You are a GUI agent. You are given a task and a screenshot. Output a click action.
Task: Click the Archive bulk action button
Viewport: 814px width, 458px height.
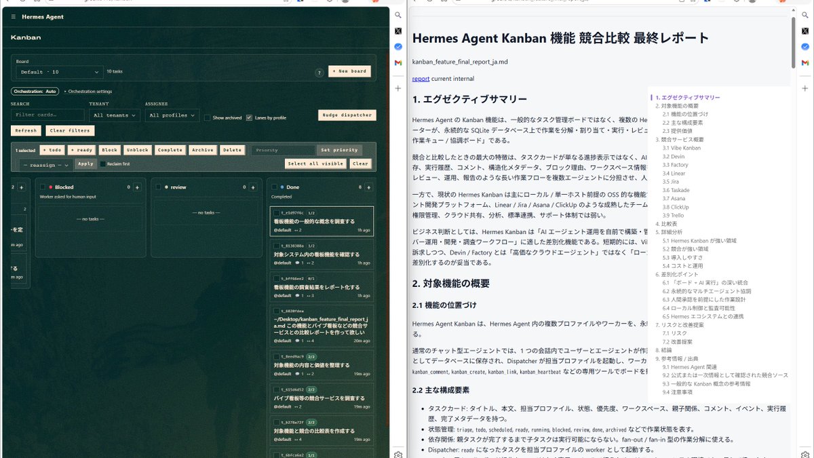pos(202,150)
